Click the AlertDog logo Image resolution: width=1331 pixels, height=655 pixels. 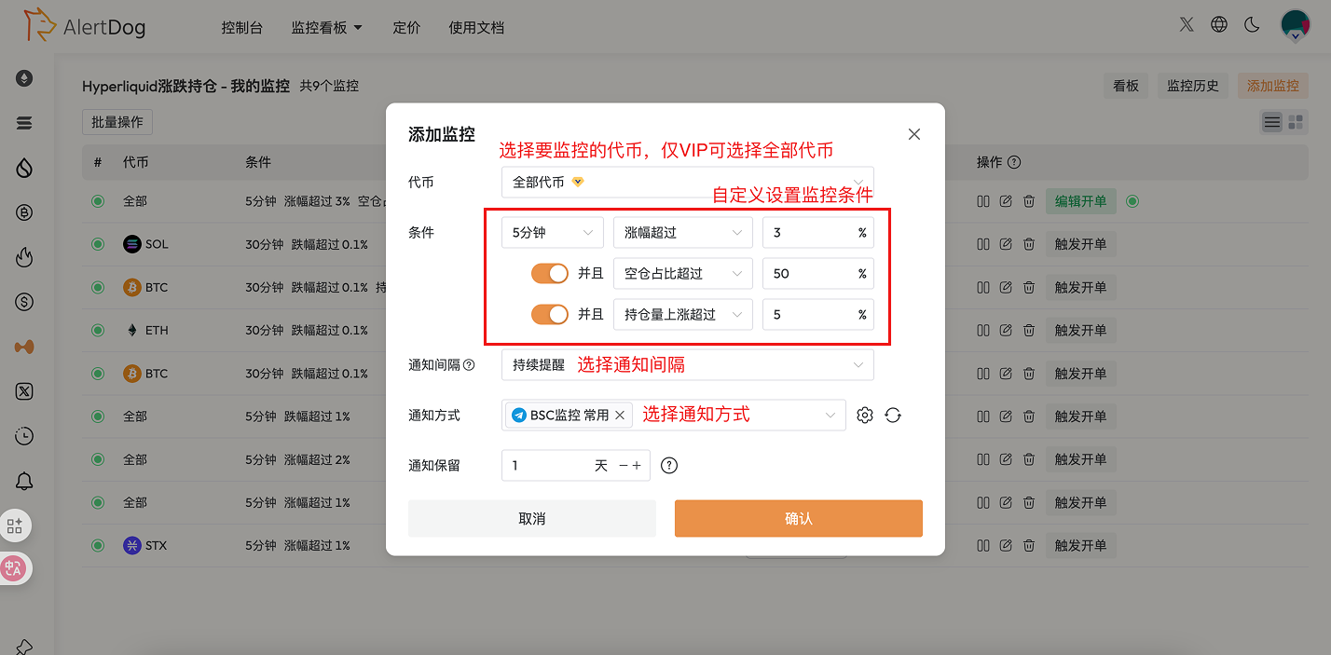pos(84,27)
